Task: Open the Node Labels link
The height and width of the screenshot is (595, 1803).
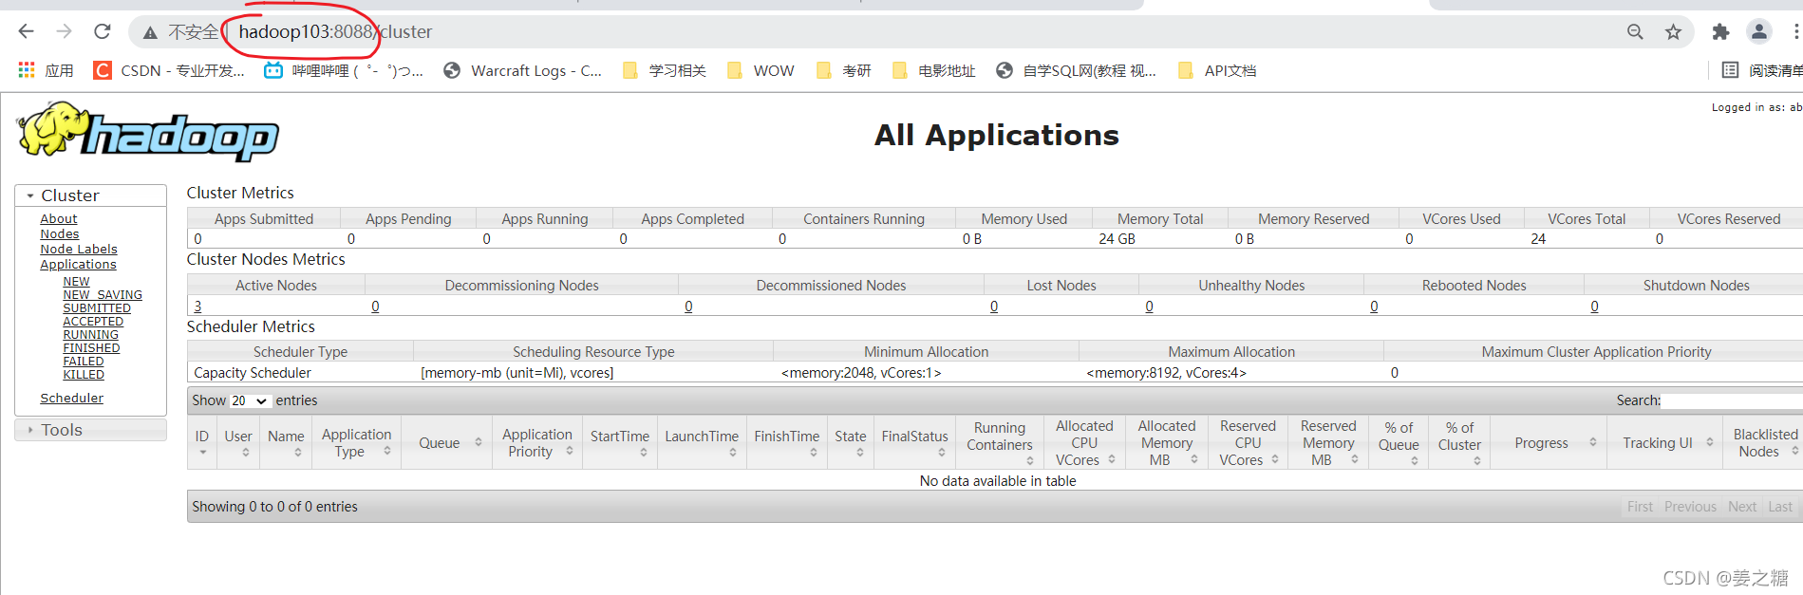Action: tap(79, 249)
